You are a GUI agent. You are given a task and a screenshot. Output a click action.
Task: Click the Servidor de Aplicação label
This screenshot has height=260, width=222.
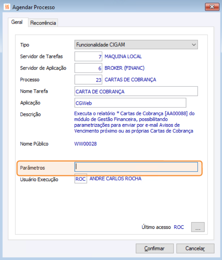pos(43,68)
